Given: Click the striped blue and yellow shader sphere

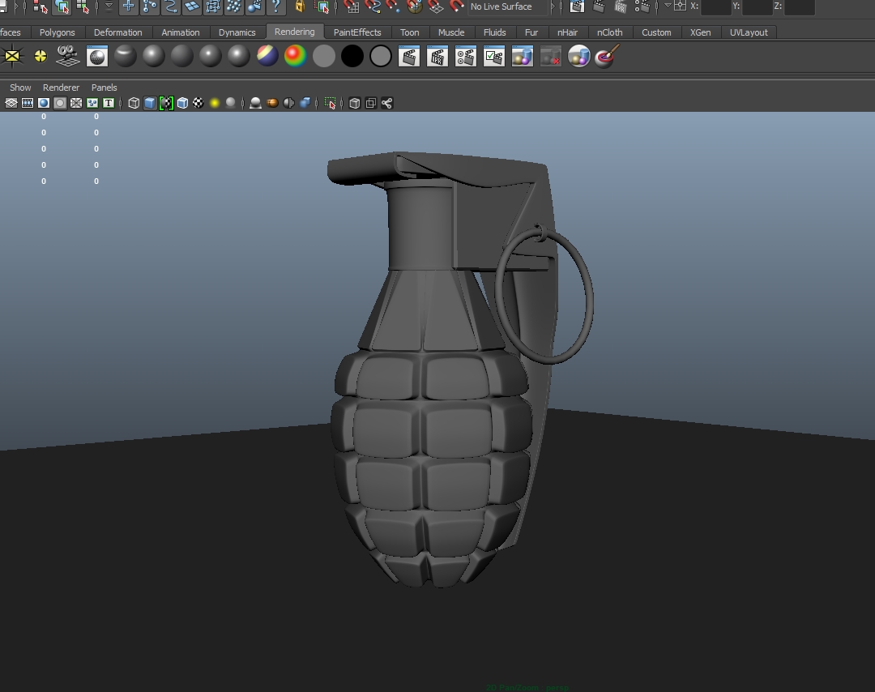Looking at the screenshot, I should pos(267,57).
